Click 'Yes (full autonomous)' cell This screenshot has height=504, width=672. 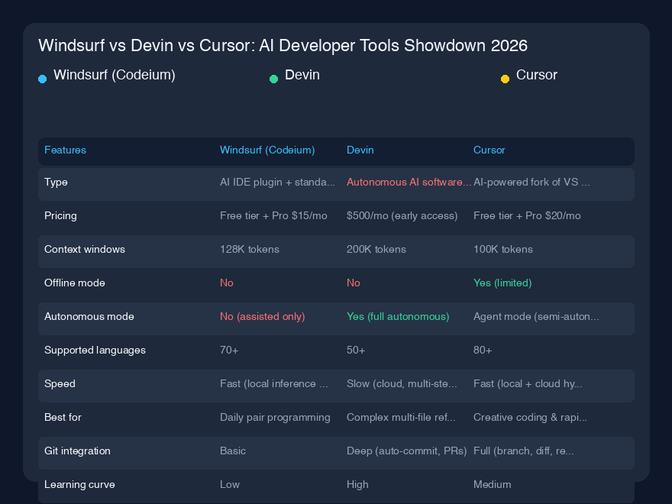pos(398,317)
